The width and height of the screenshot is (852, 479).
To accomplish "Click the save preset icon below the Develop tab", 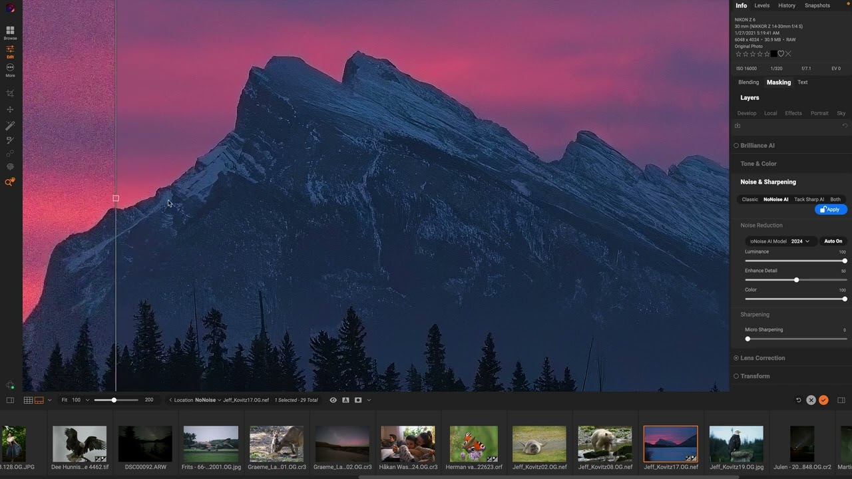I will click(738, 126).
